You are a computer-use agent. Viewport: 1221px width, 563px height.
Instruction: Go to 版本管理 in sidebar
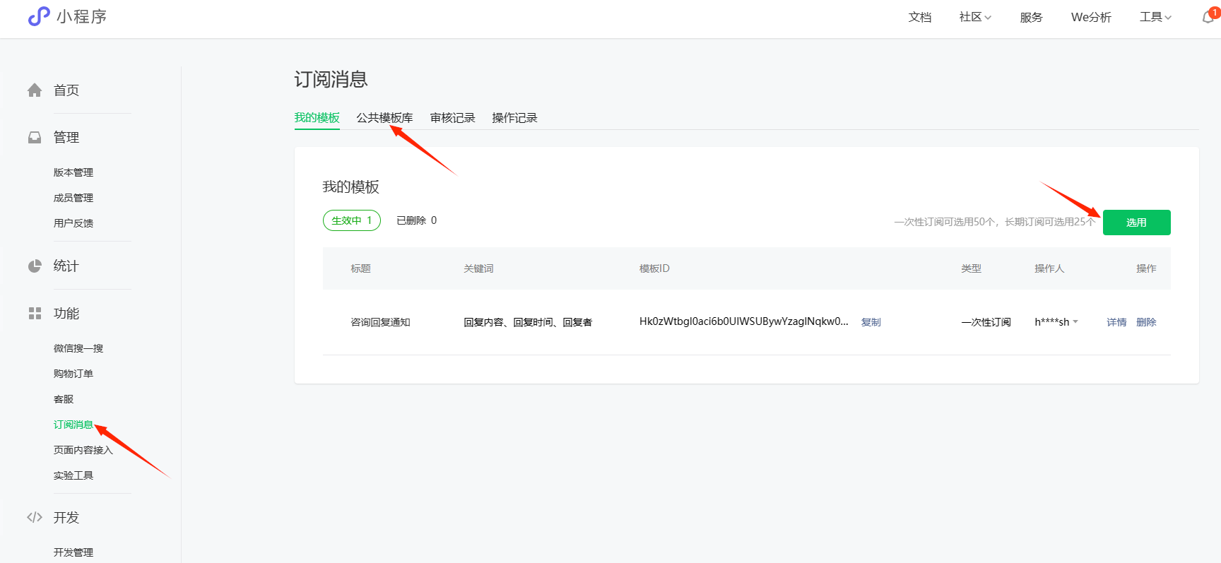click(x=73, y=172)
